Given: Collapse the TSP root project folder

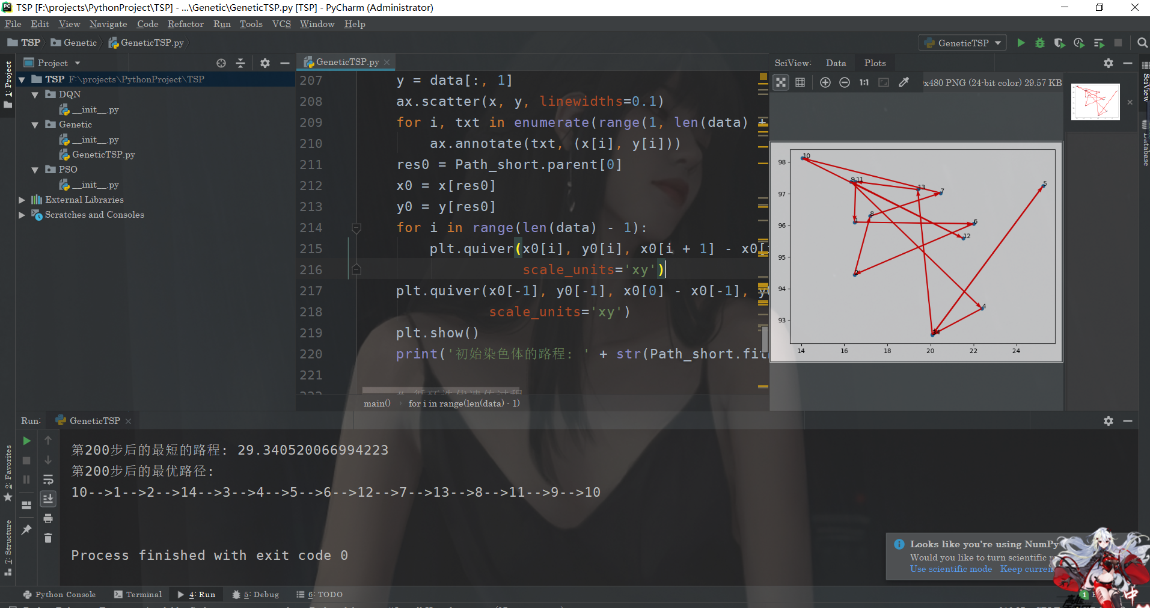Looking at the screenshot, I should 22,79.
